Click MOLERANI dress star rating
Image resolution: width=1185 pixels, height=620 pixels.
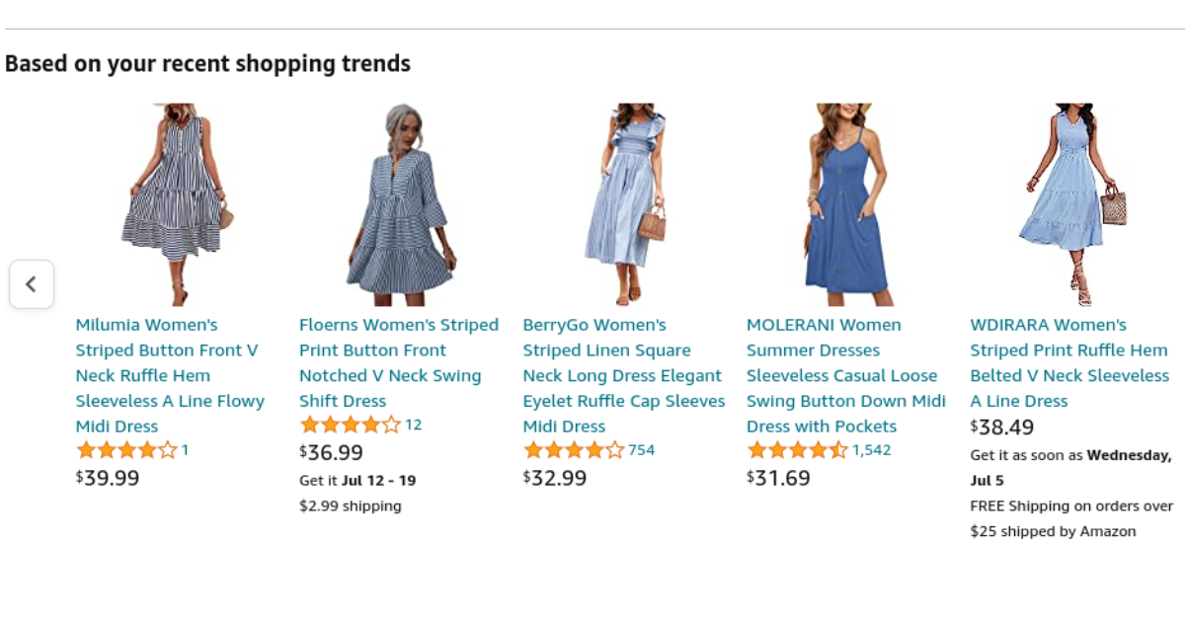click(x=797, y=450)
